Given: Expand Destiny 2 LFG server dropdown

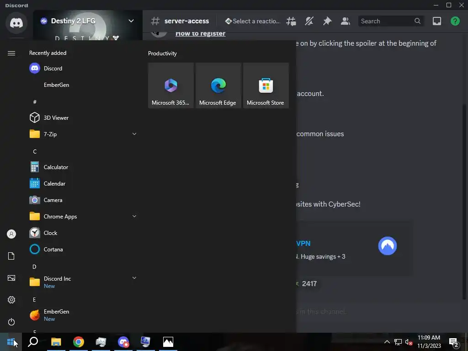Looking at the screenshot, I should 131,21.
